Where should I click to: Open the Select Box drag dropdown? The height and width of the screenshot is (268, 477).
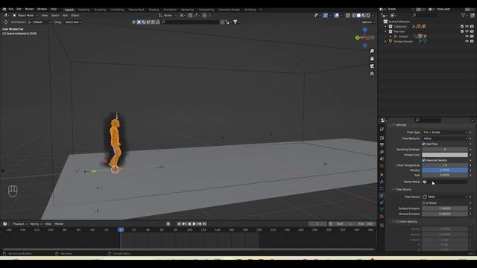(73, 22)
